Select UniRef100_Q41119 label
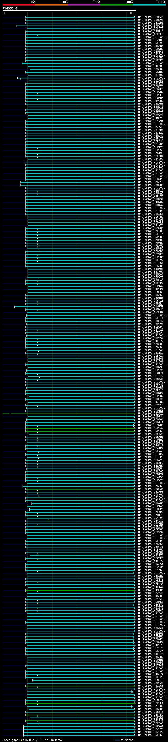 (151, 352)
